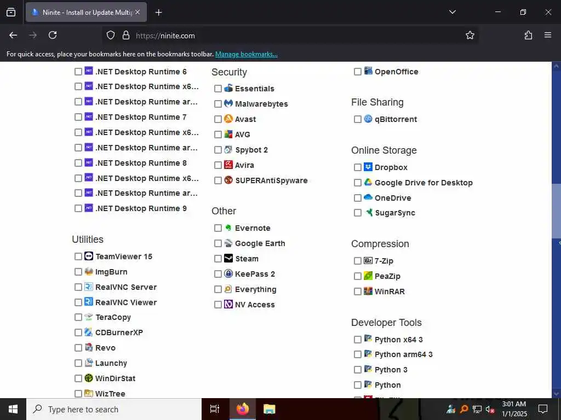The width and height of the screenshot is (561, 420).
Task: Open the notification center icon
Action: 543,409
